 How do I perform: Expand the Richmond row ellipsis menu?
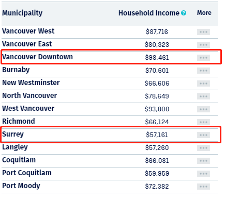pyautogui.click(x=203, y=122)
